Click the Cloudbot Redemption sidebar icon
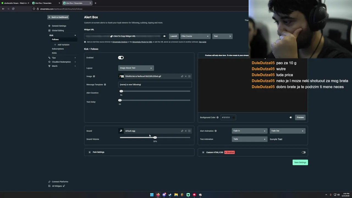Image resolution: width=352 pixels, height=198 pixels. (49, 62)
